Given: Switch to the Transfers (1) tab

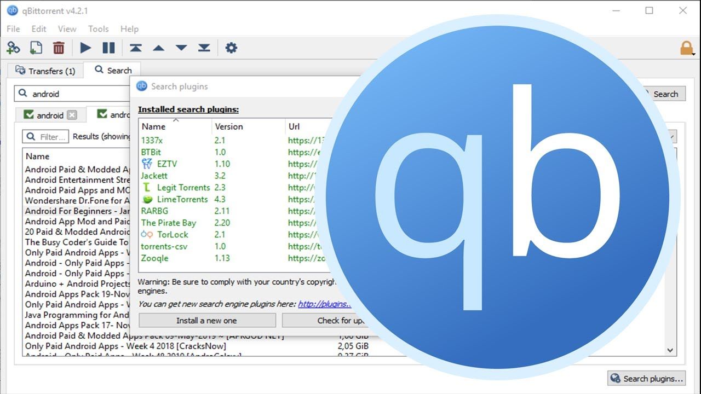Looking at the screenshot, I should point(45,71).
